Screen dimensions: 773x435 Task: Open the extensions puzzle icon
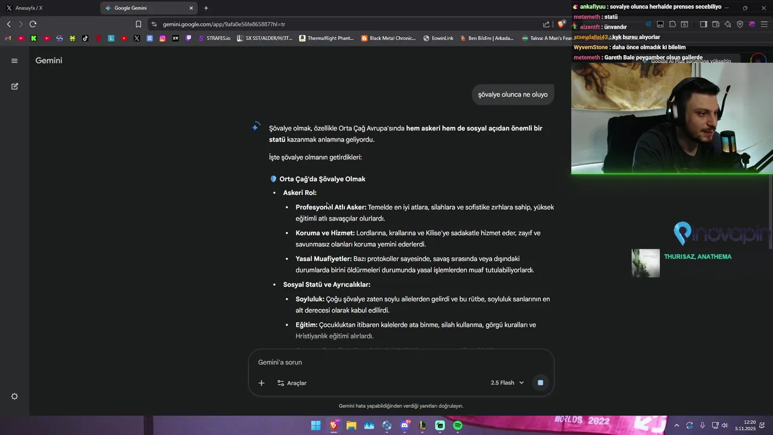672,24
